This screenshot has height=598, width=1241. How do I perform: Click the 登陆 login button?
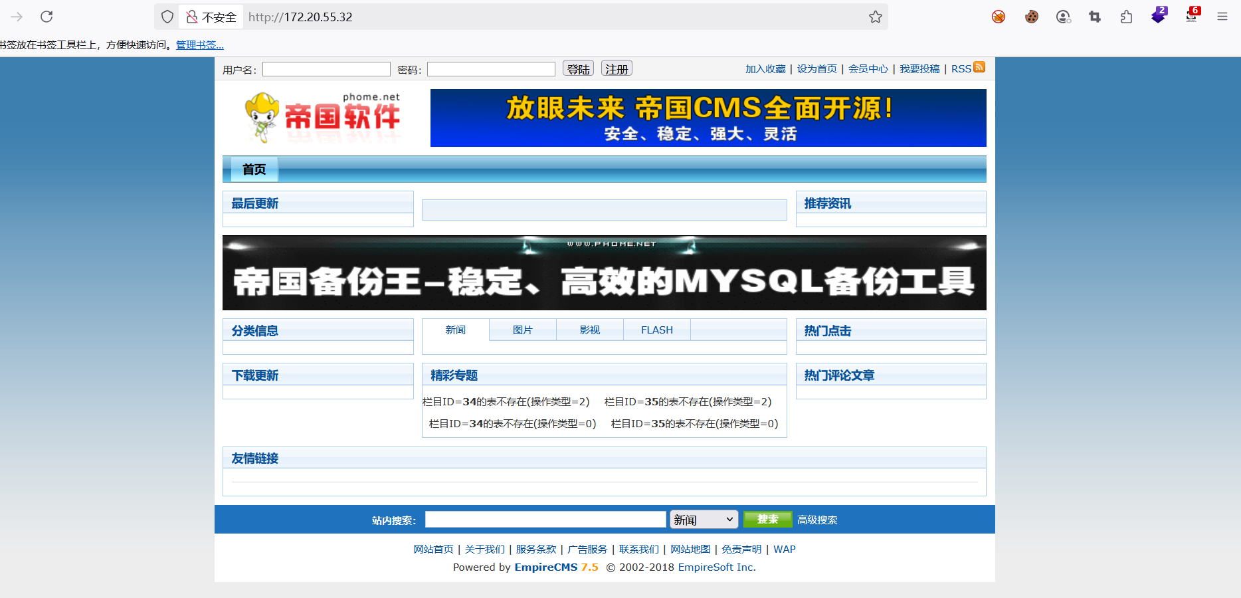click(x=578, y=68)
